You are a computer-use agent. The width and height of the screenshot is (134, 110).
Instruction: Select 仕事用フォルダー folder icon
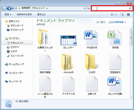coord(44,37)
